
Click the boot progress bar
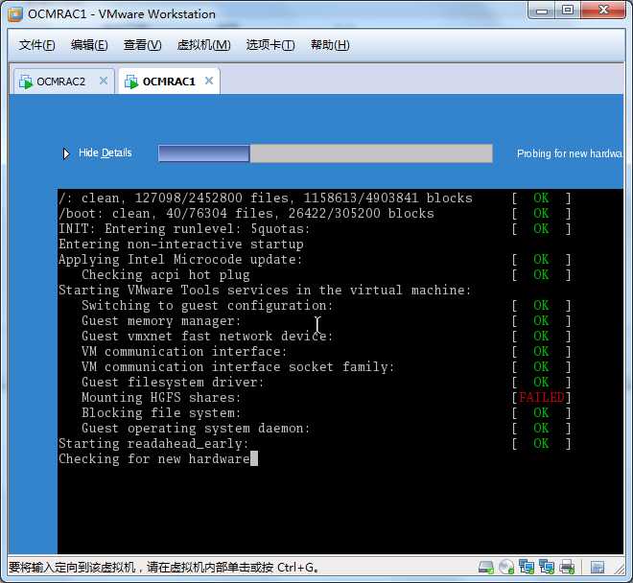coord(325,153)
